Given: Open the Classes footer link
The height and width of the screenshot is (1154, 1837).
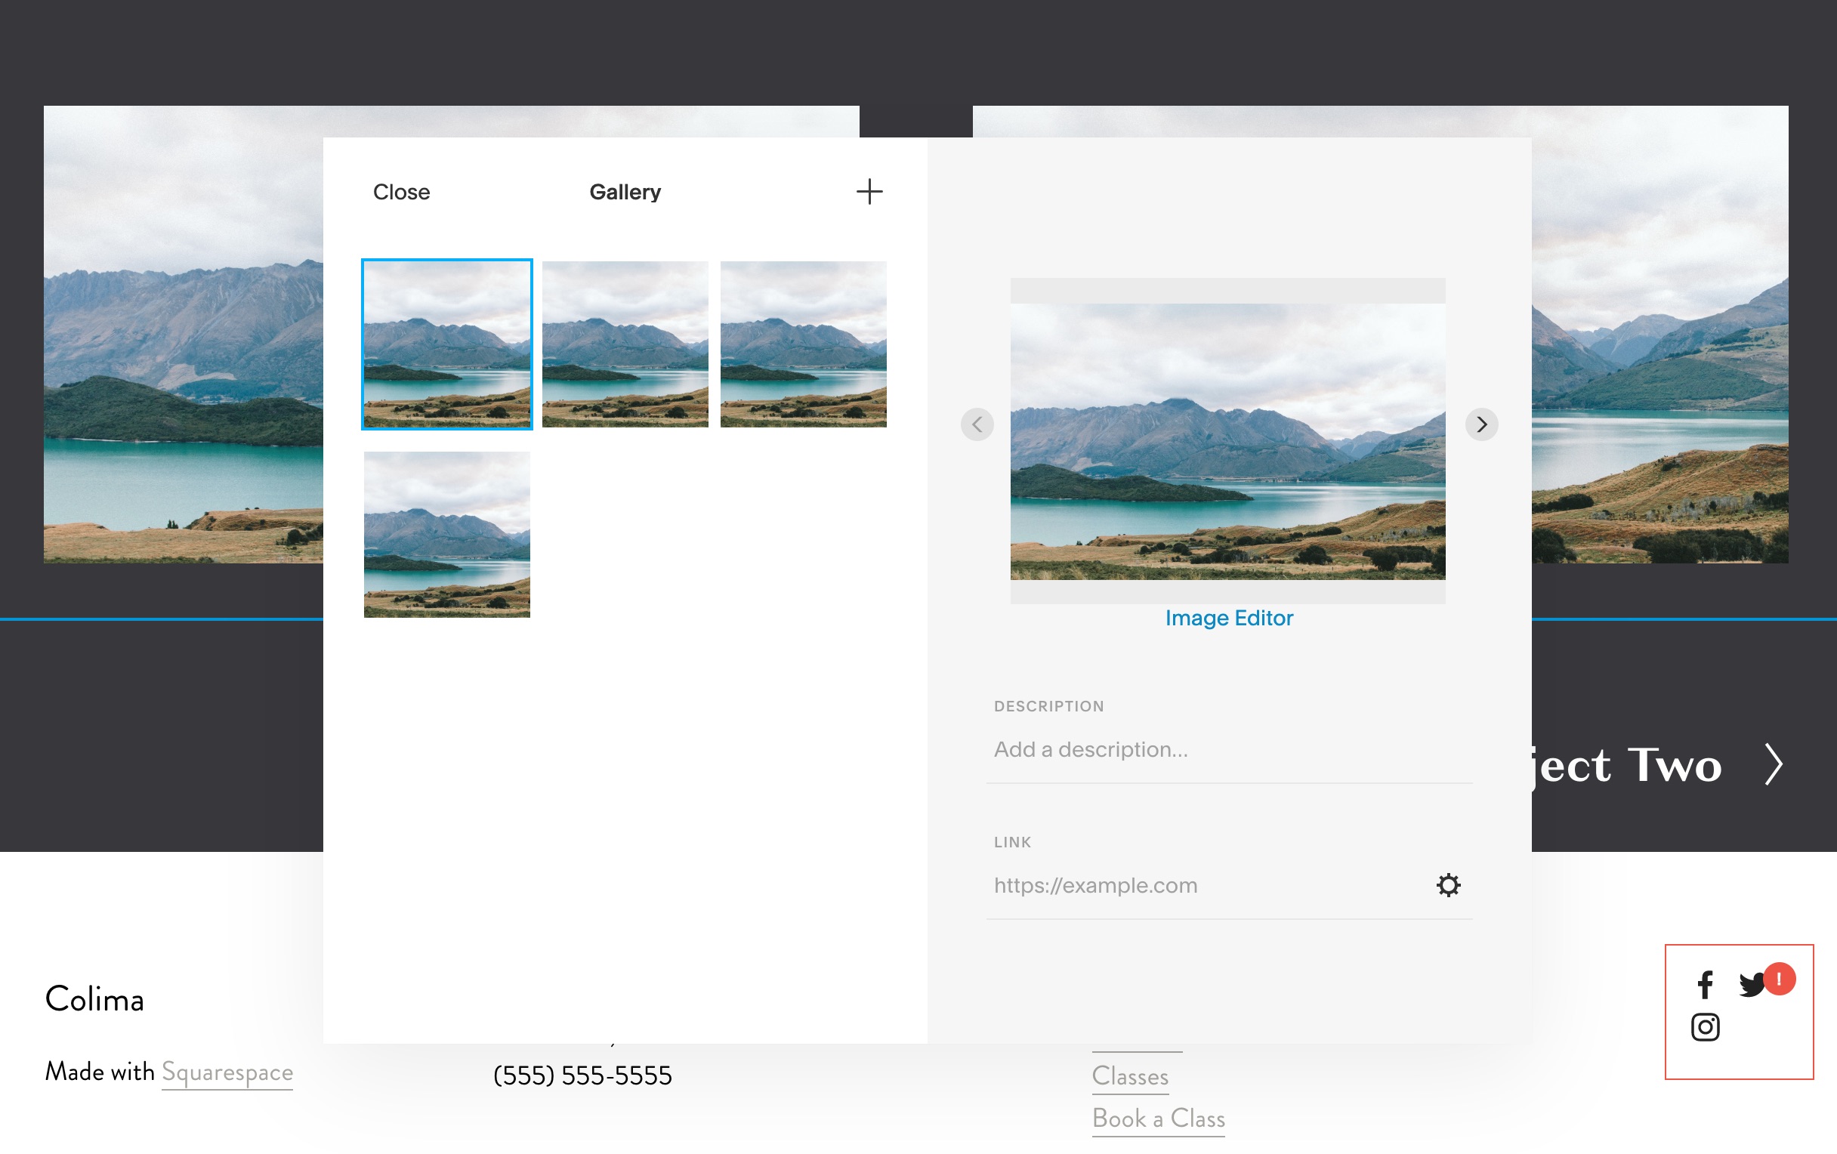Looking at the screenshot, I should click(1130, 1075).
